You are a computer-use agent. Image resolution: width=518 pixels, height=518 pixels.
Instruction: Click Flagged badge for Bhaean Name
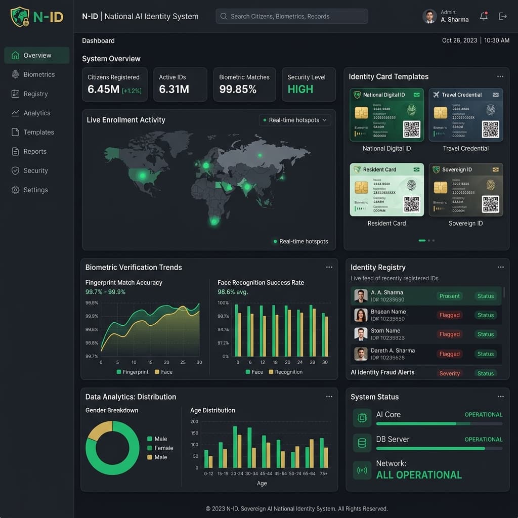point(449,315)
